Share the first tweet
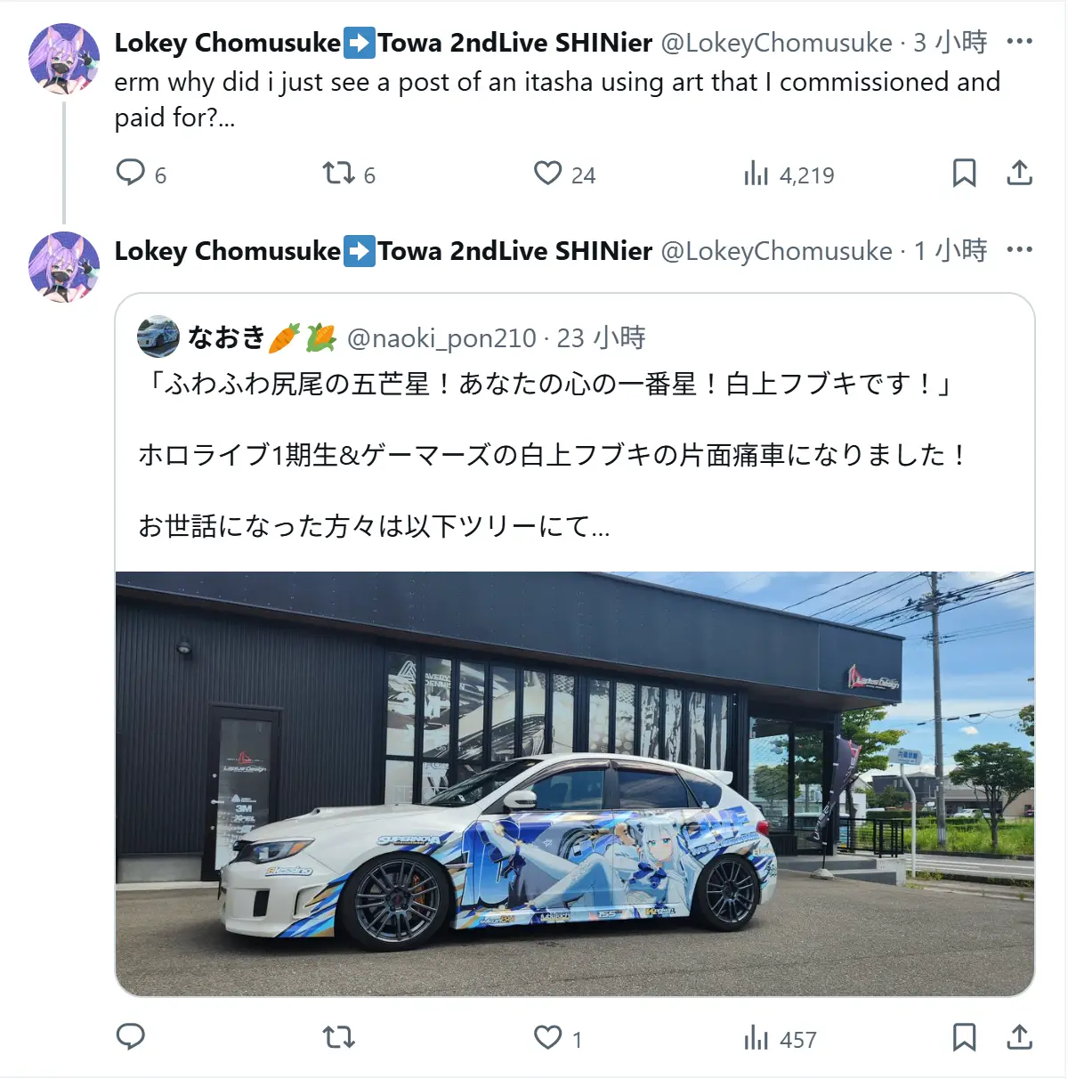 tap(1019, 173)
